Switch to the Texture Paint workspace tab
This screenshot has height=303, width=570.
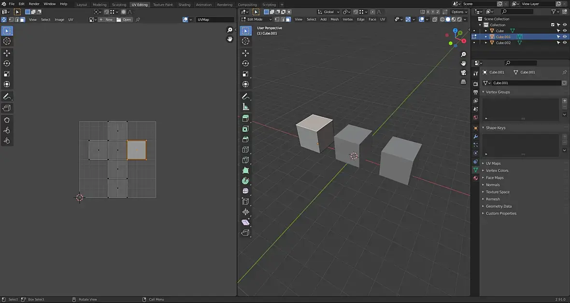(x=163, y=4)
